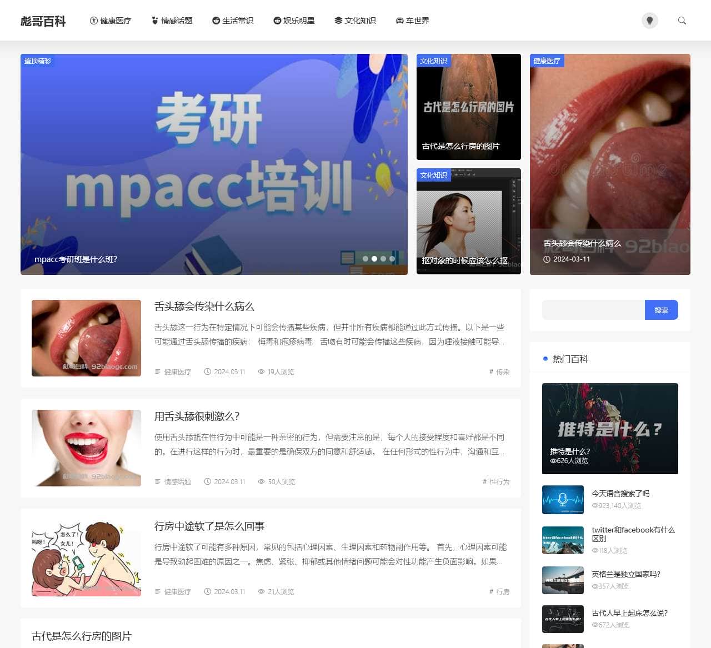This screenshot has width=711, height=648.
Task: Click the 搜索 search button
Action: [662, 310]
